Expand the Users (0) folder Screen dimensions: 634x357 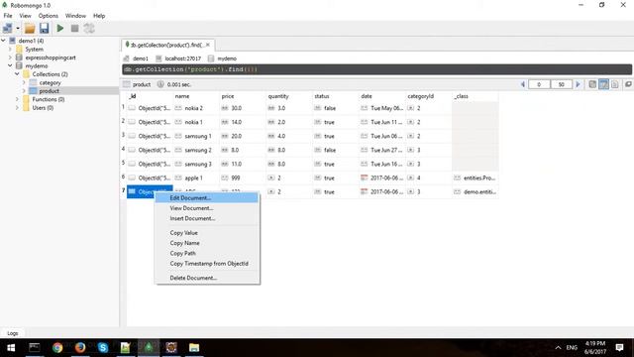click(x=17, y=108)
